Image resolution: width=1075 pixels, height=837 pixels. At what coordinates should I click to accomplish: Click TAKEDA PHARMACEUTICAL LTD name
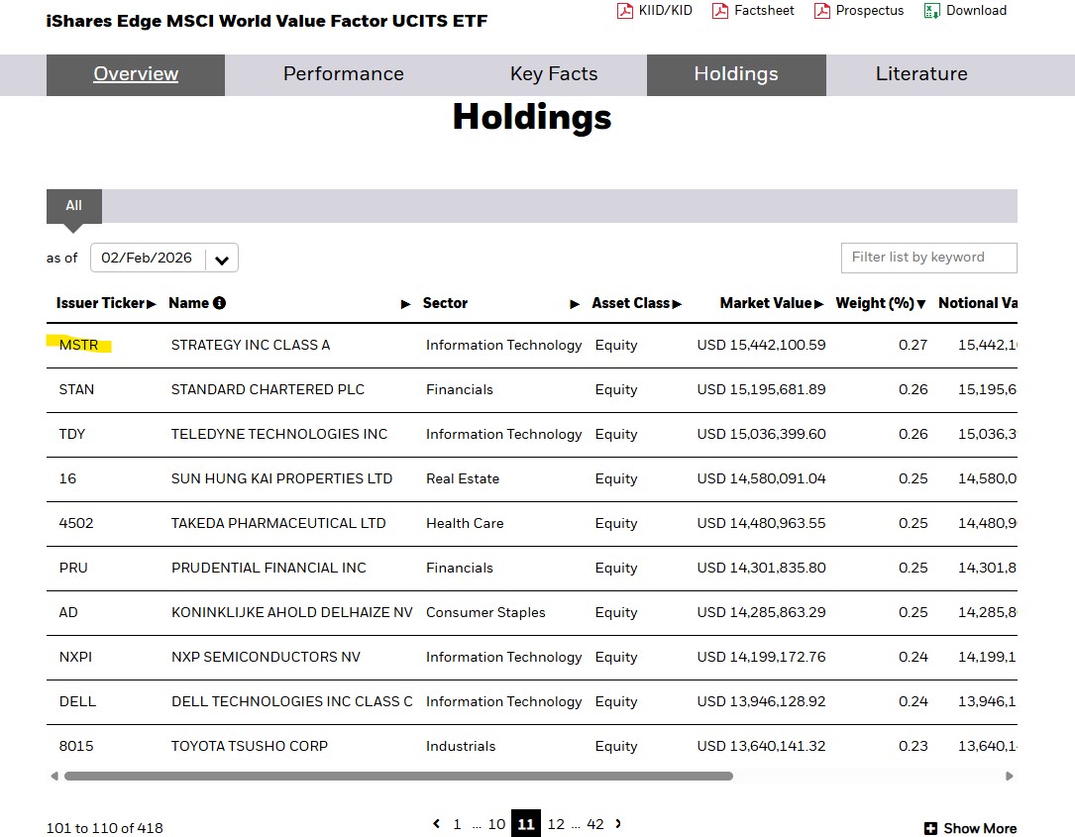[278, 523]
